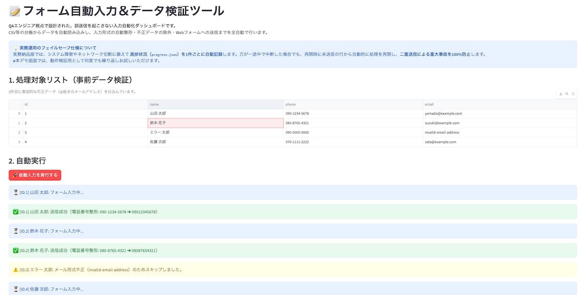Select the phone cell 070-1111-2222

point(353,142)
